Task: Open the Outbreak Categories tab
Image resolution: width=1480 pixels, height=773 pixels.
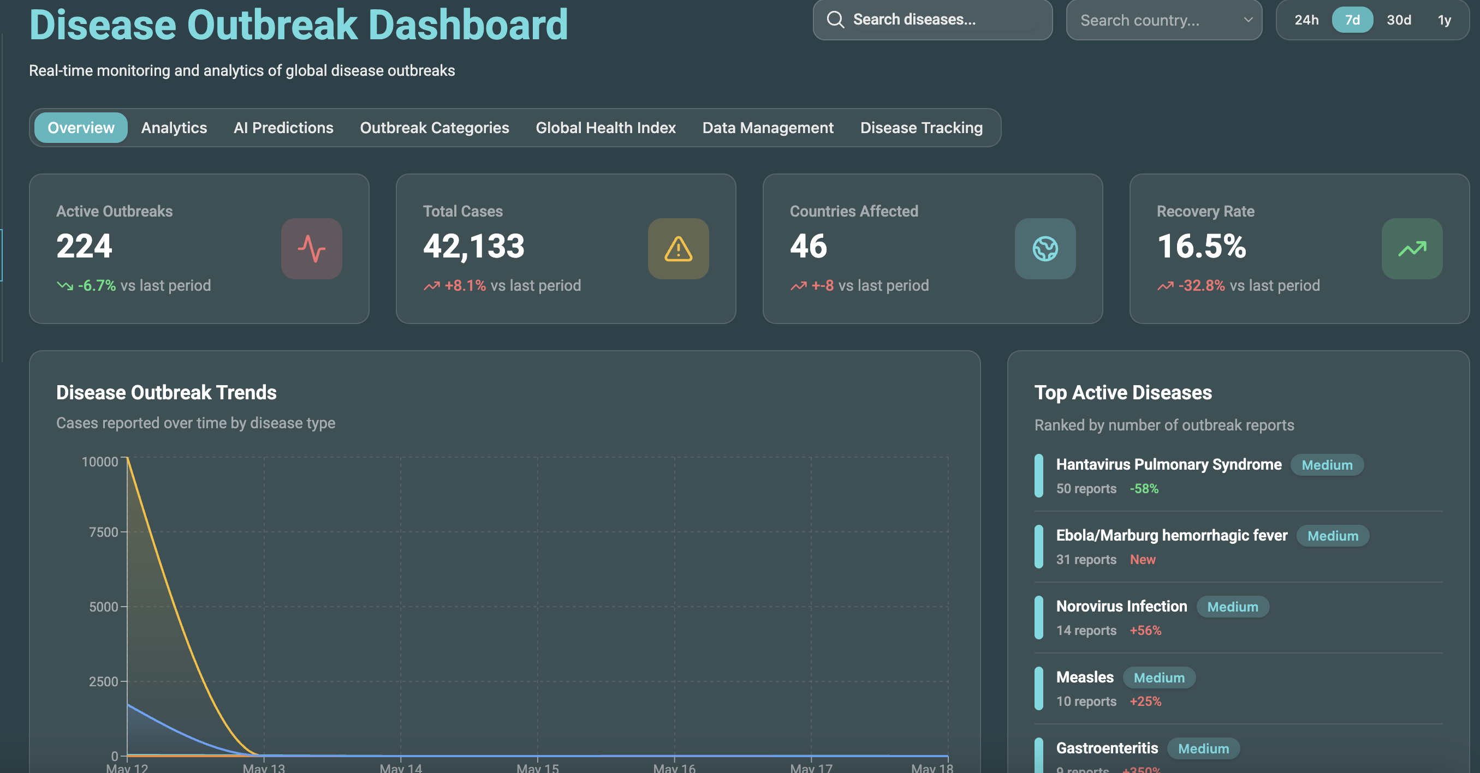Action: 435,128
